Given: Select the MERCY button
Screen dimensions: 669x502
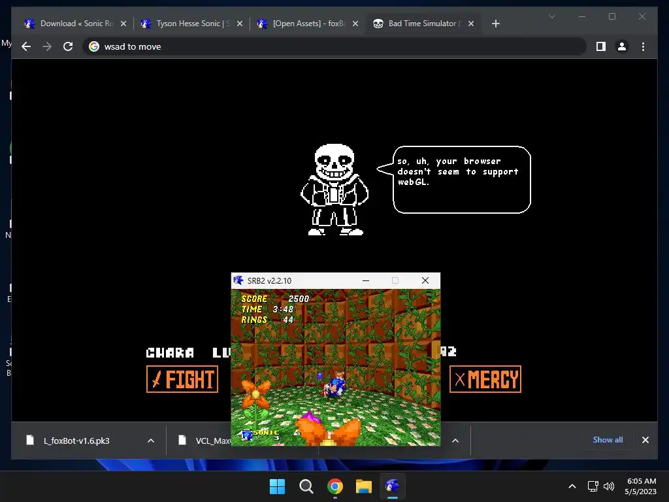Looking at the screenshot, I should click(x=485, y=379).
